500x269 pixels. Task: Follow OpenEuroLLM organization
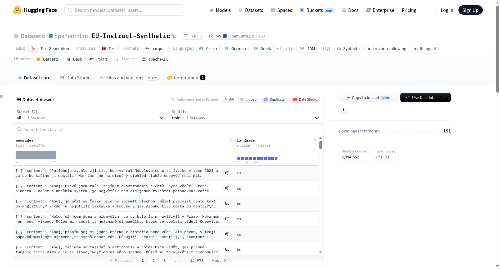[232, 36]
